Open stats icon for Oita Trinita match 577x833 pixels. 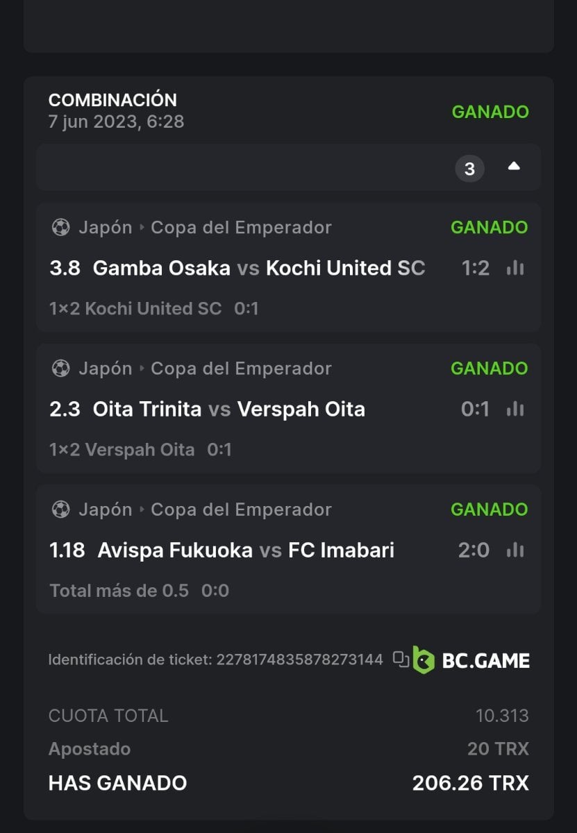tap(515, 409)
